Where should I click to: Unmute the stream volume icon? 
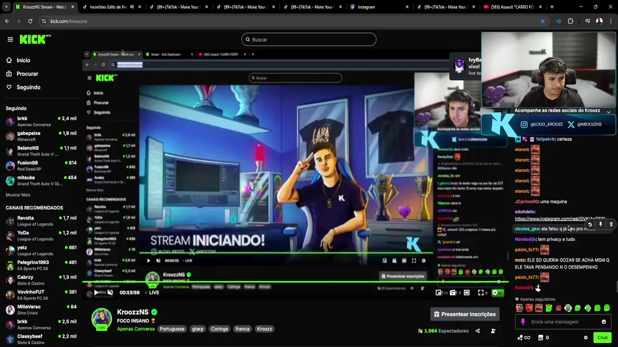pyautogui.click(x=110, y=293)
